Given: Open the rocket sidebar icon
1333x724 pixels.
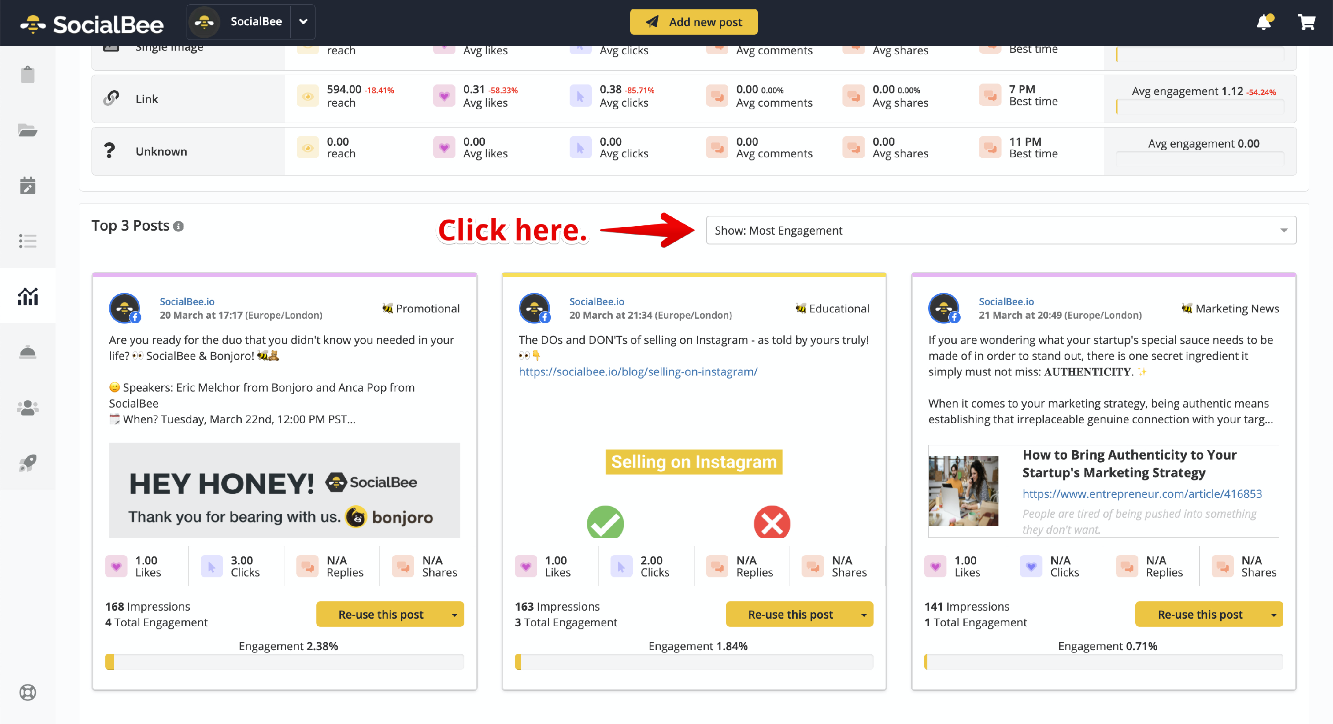Looking at the screenshot, I should (x=28, y=463).
